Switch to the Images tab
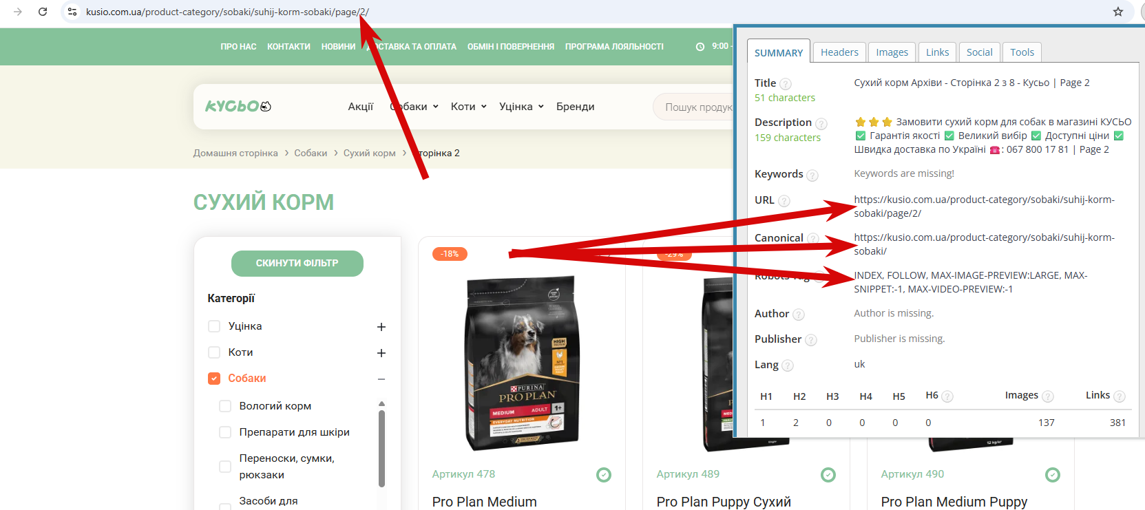 click(x=892, y=52)
